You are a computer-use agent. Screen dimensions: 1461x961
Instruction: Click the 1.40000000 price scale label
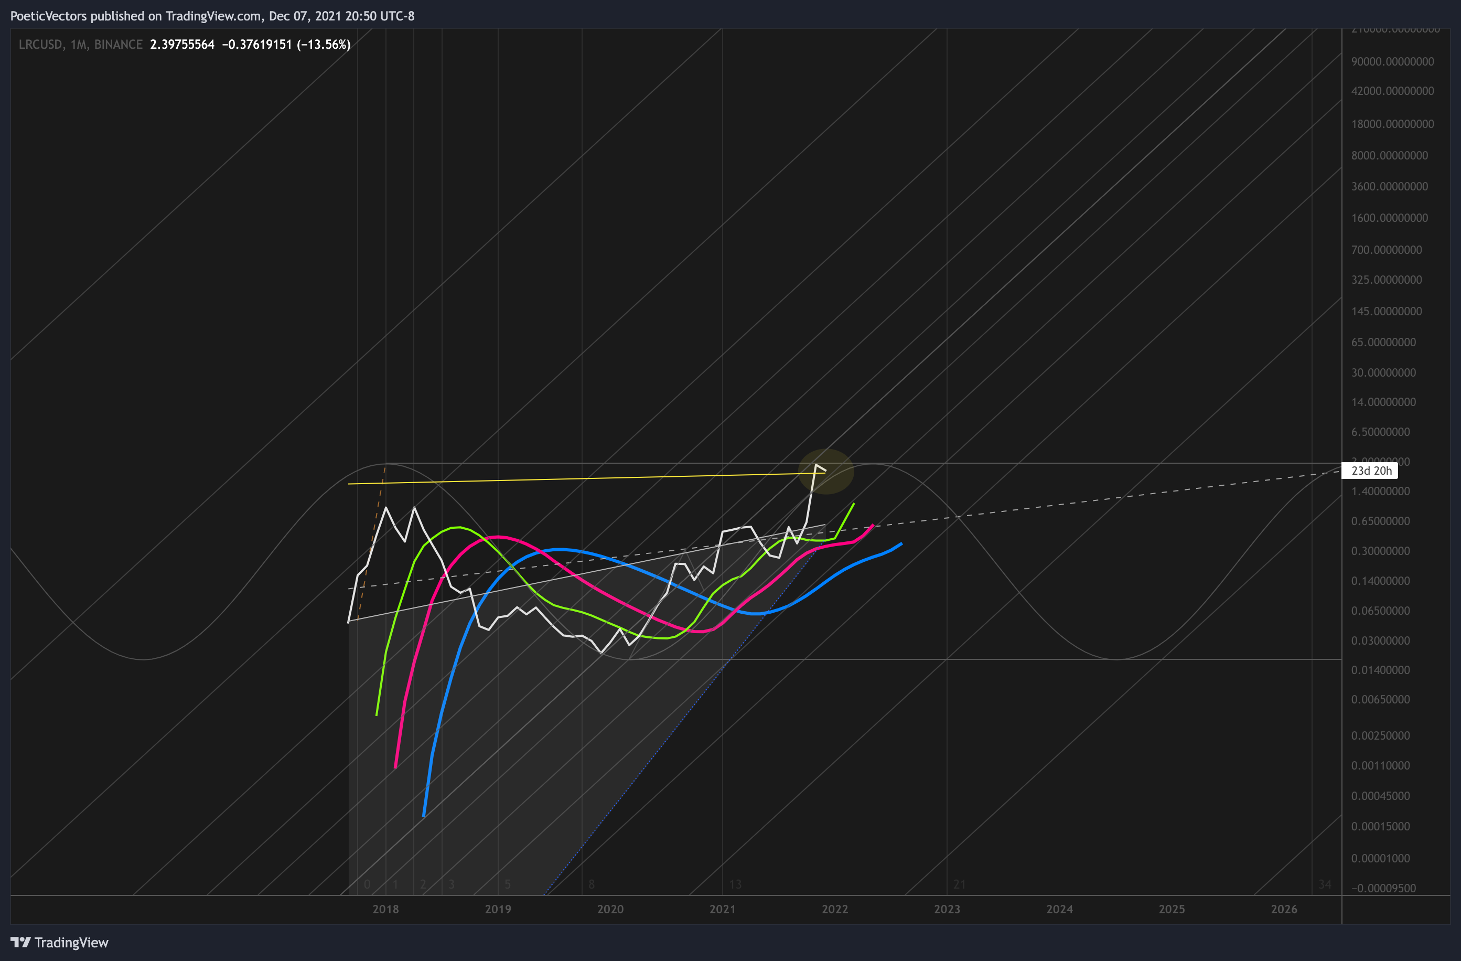point(1380,491)
